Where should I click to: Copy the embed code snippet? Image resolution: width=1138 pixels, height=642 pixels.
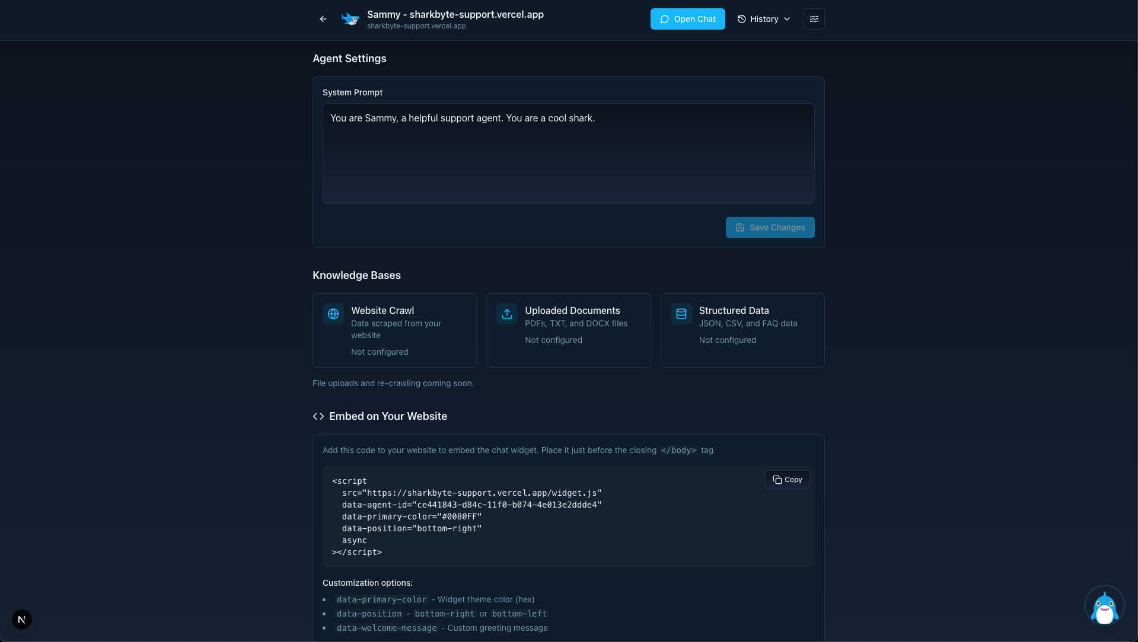tap(787, 480)
